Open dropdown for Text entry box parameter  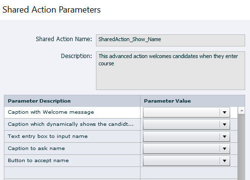tap(187, 136)
